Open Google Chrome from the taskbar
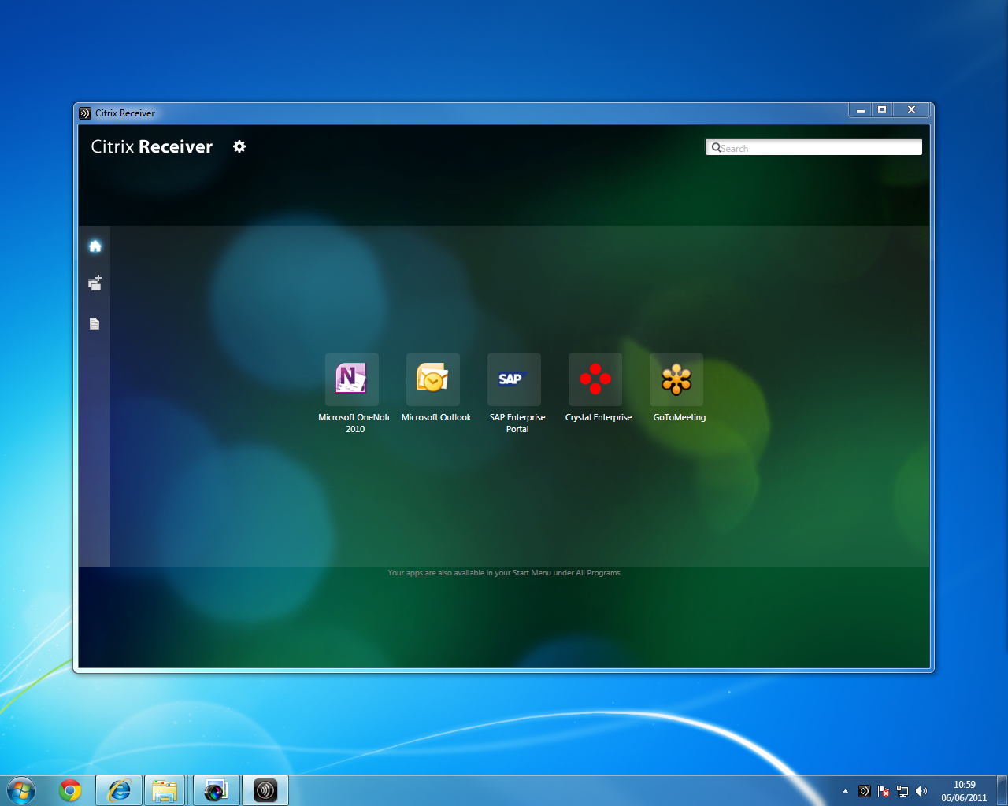 pos(70,790)
